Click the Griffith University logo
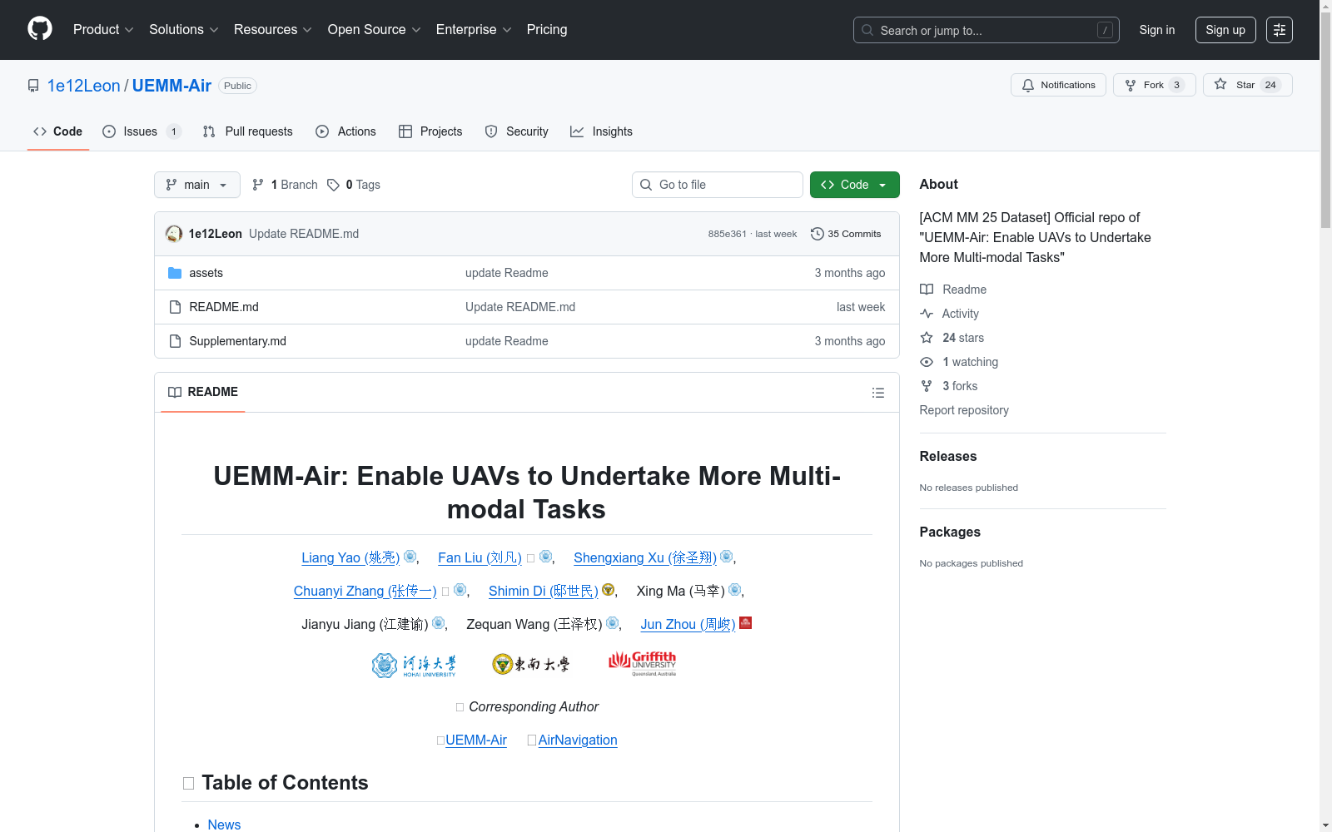The width and height of the screenshot is (1332, 832). [x=642, y=664]
